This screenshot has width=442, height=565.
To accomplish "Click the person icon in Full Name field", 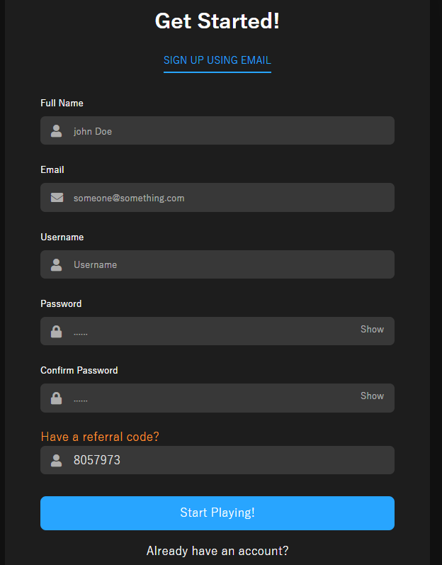I will (56, 131).
